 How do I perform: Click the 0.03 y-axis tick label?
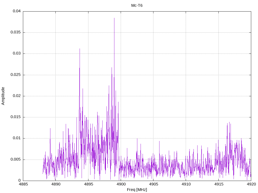click(17, 54)
